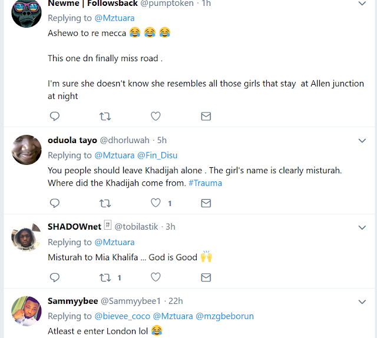377x338 pixels.
Task: Retweet SHADOWnet's tweet with 1 retweet
Action: coord(105,277)
